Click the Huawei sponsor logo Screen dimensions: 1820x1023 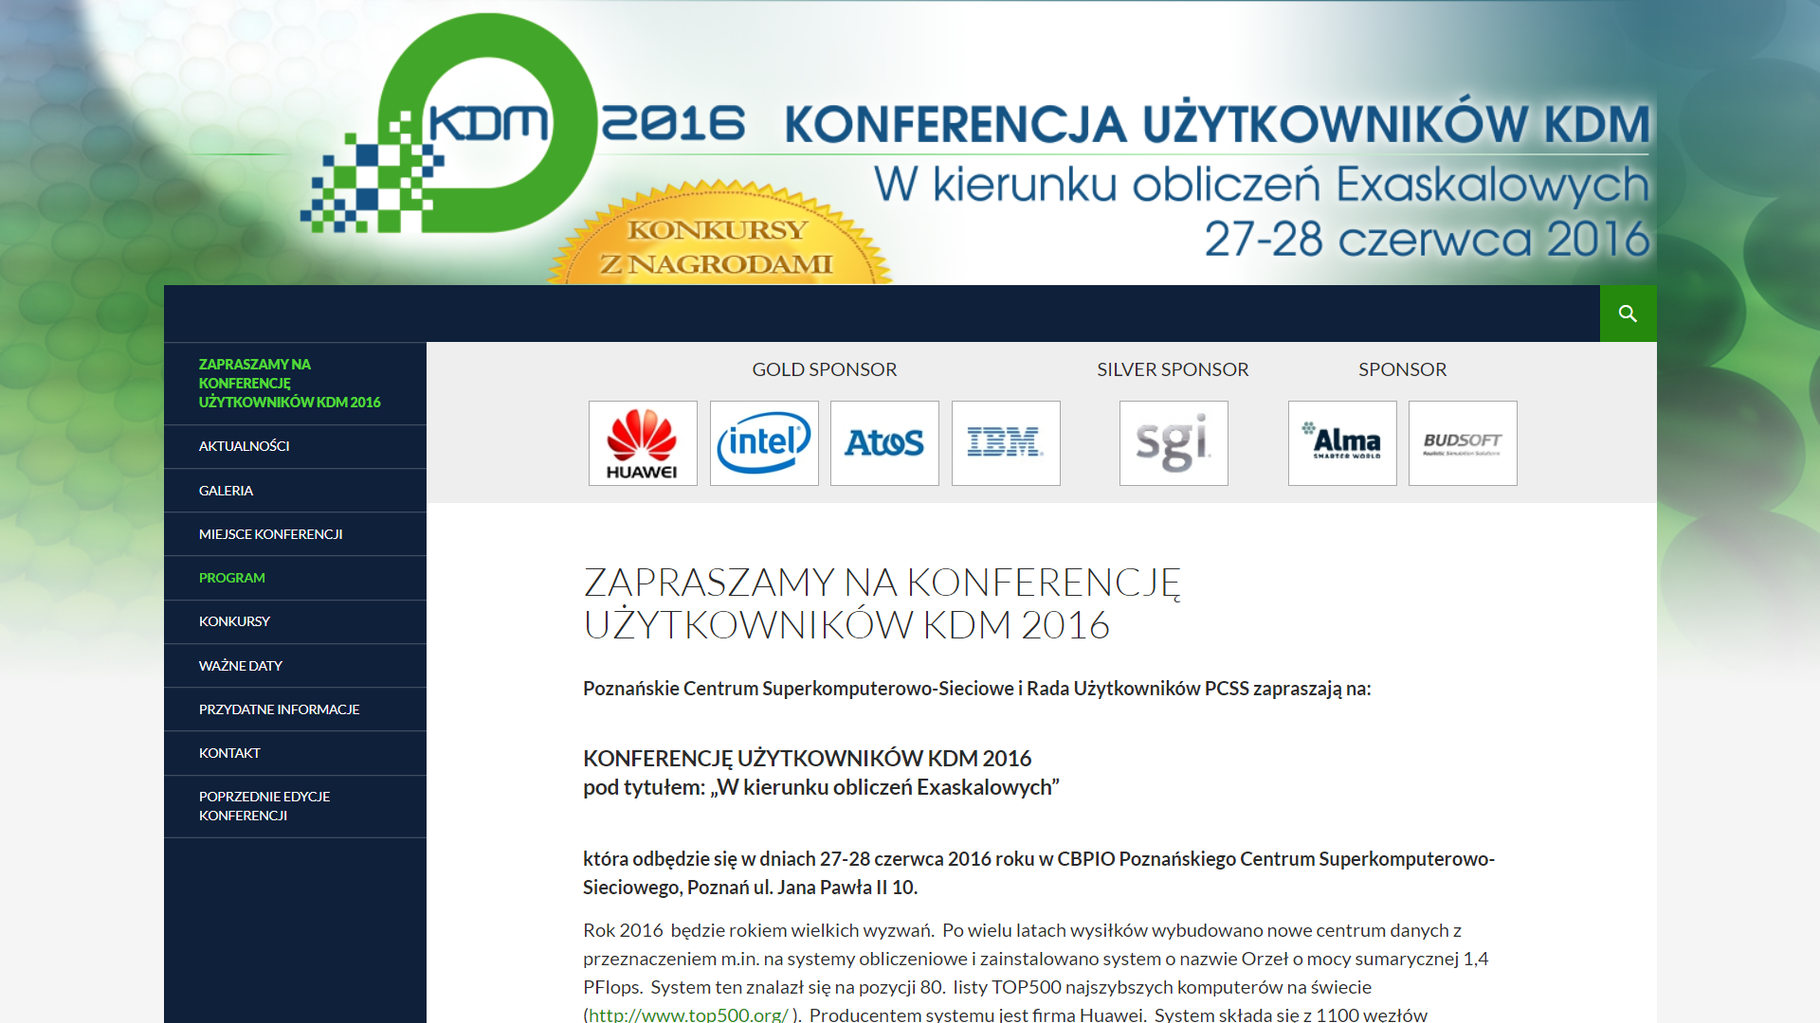[643, 443]
